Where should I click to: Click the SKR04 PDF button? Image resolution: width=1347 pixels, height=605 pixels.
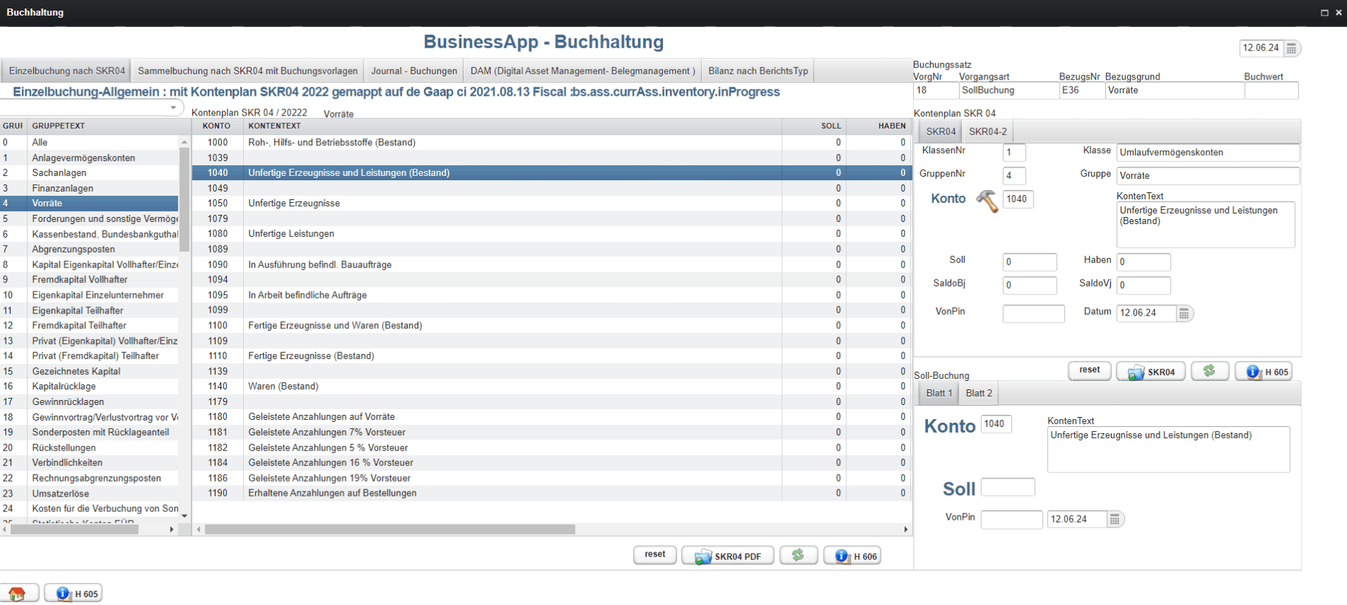pyautogui.click(x=727, y=556)
